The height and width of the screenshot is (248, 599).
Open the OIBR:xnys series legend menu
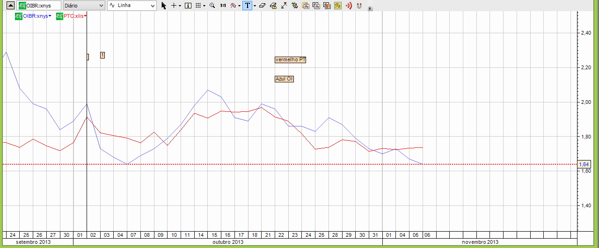37,16
